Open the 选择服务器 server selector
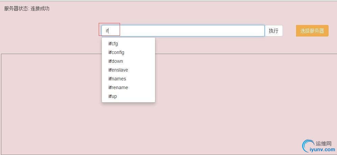This screenshot has width=337, height=155. pos(312,31)
